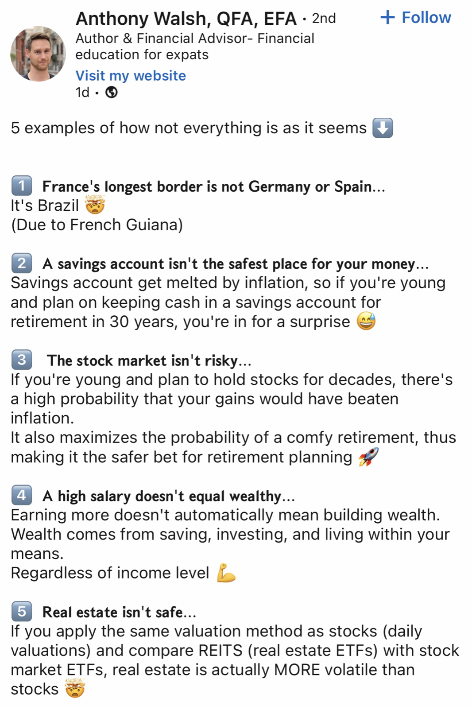Click Anthony Walsh's profile photo
This screenshot has height=706, width=472.
click(38, 54)
